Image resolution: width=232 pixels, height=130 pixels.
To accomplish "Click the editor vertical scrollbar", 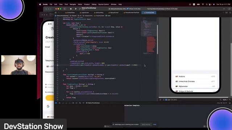I will pyautogui.click(x=157, y=39).
